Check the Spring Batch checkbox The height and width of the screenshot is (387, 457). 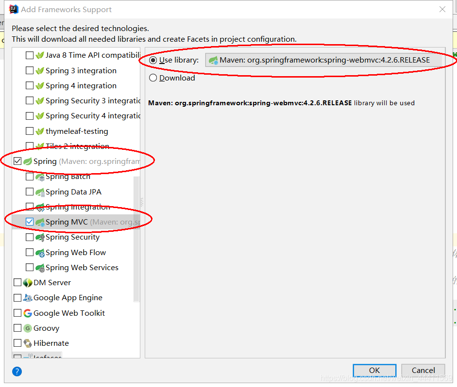(x=30, y=177)
